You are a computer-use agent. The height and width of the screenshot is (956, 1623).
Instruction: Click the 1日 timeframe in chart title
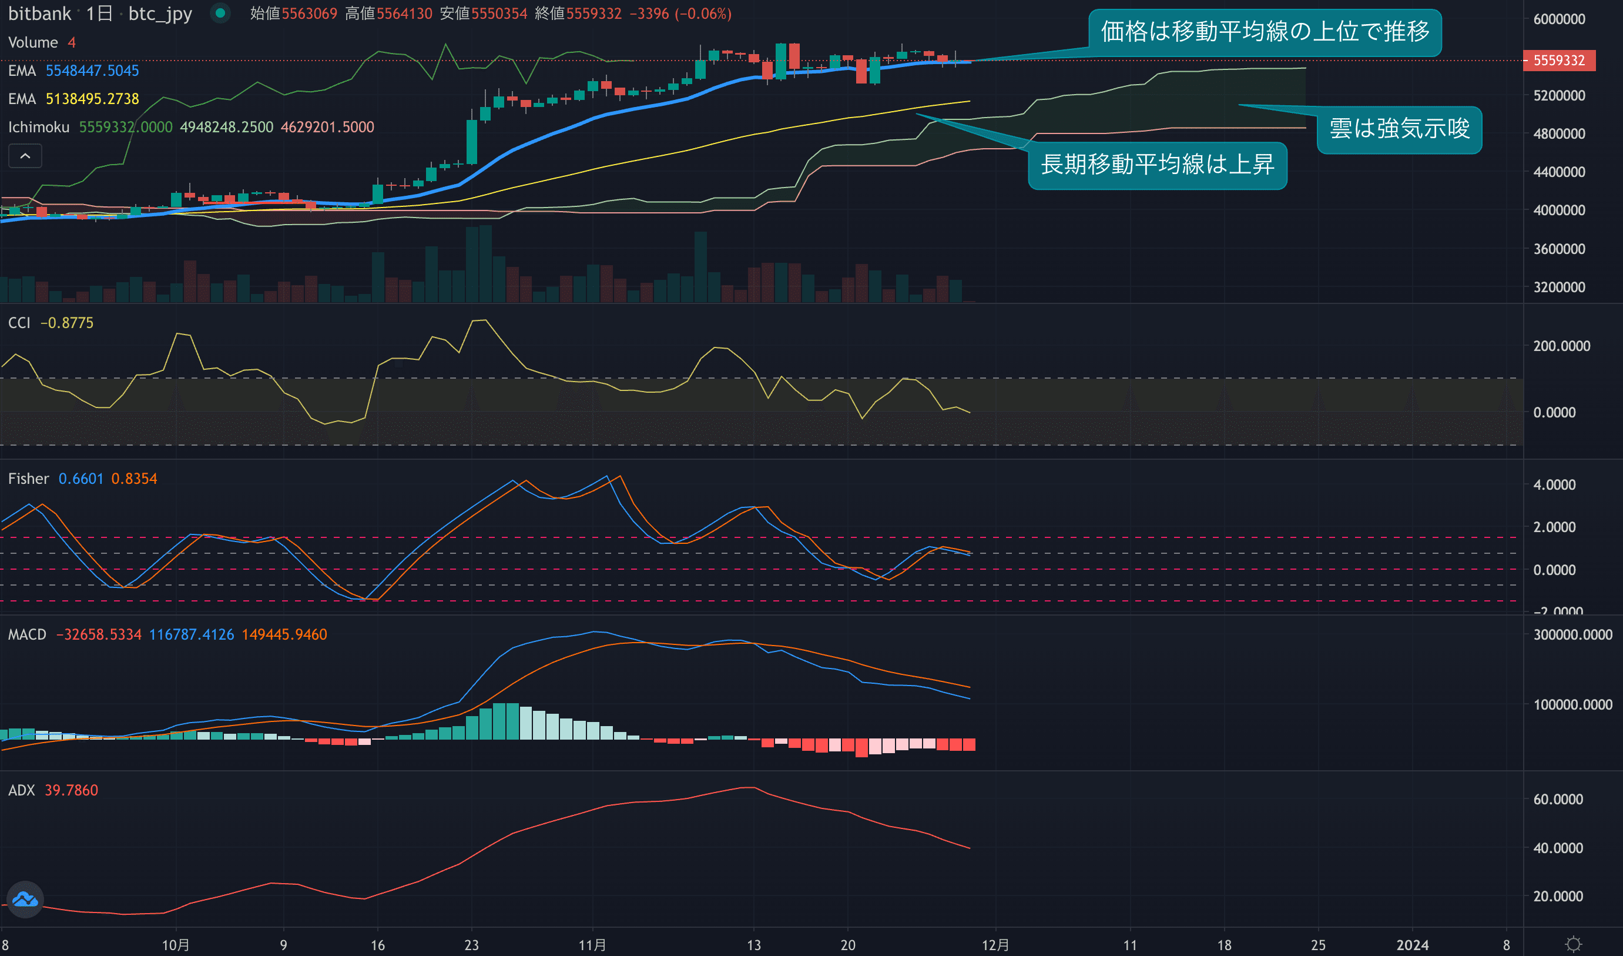[99, 14]
